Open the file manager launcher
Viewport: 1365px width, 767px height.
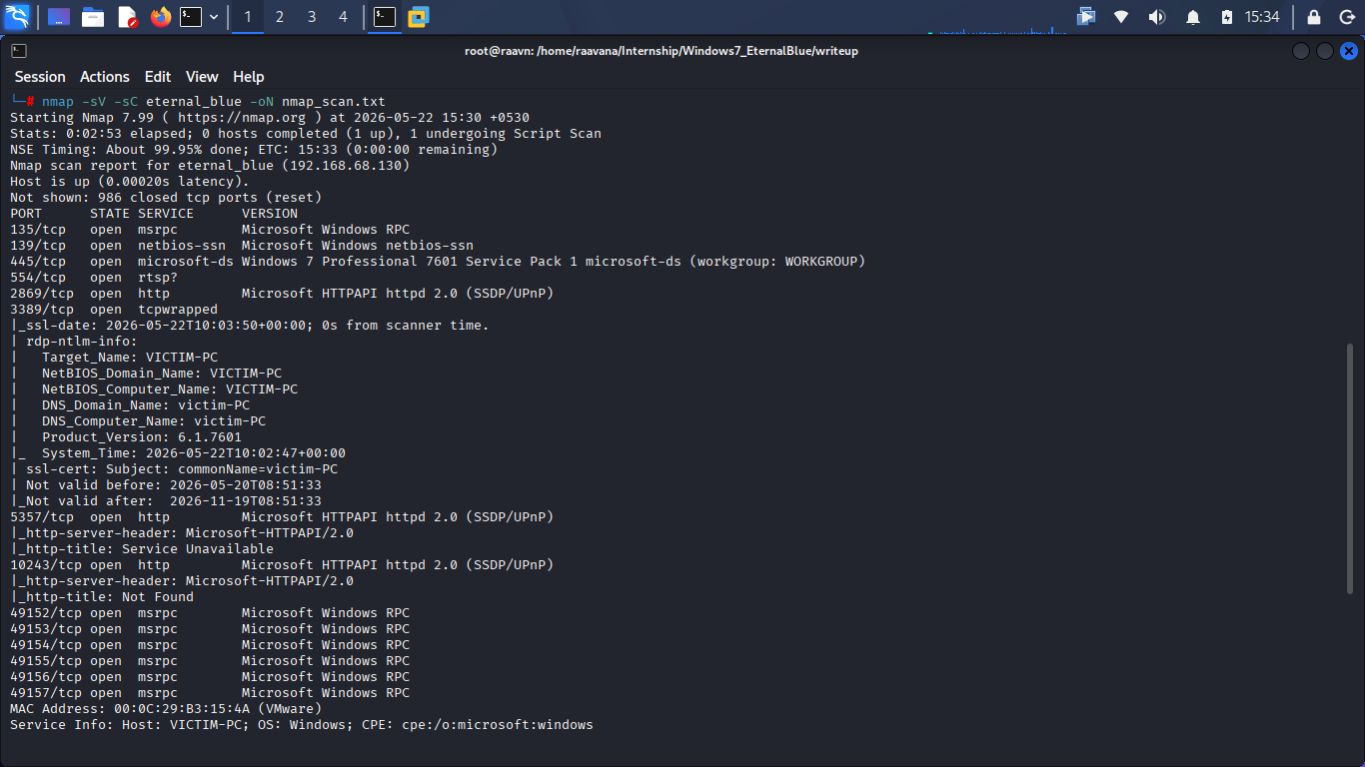pyautogui.click(x=93, y=17)
